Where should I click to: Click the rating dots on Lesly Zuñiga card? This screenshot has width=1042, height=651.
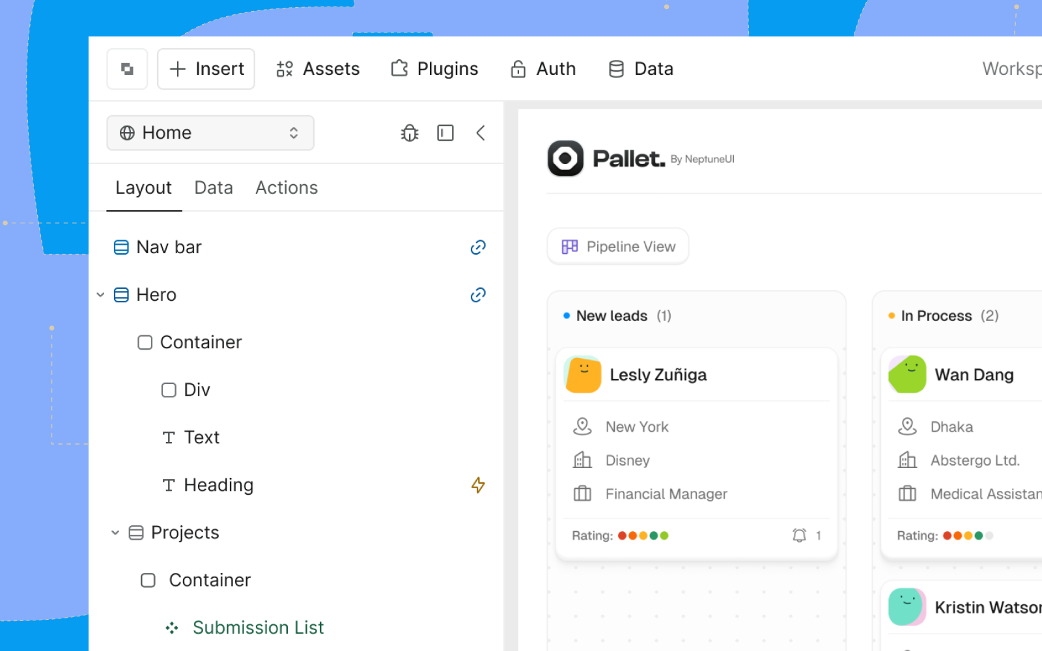click(643, 536)
